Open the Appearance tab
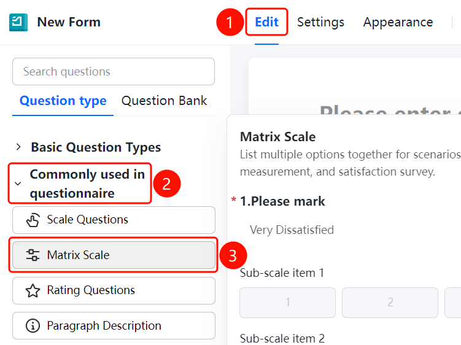461x345 pixels. tap(398, 22)
